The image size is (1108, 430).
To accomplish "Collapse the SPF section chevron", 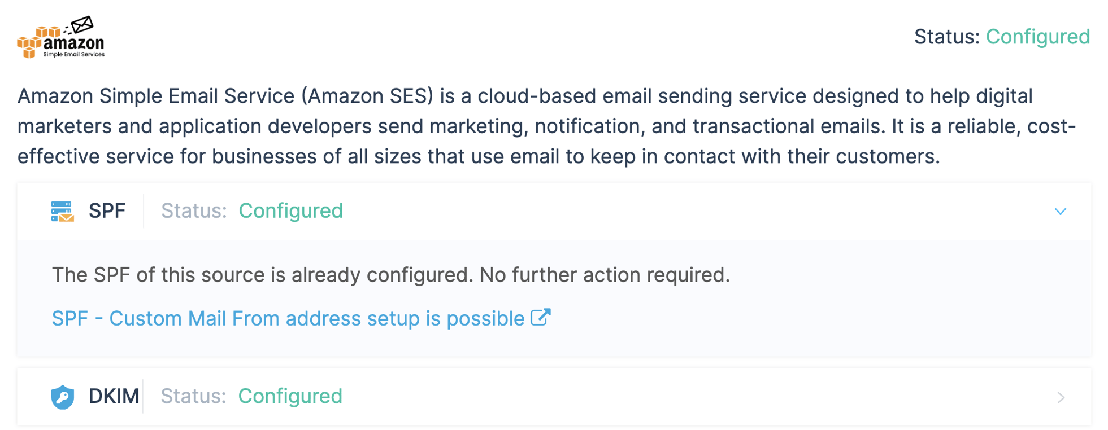I will pyautogui.click(x=1060, y=212).
